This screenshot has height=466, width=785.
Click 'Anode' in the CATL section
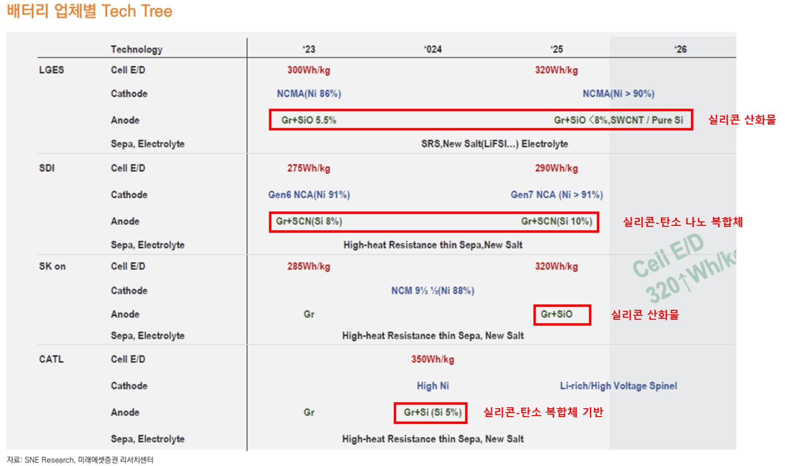click(125, 413)
